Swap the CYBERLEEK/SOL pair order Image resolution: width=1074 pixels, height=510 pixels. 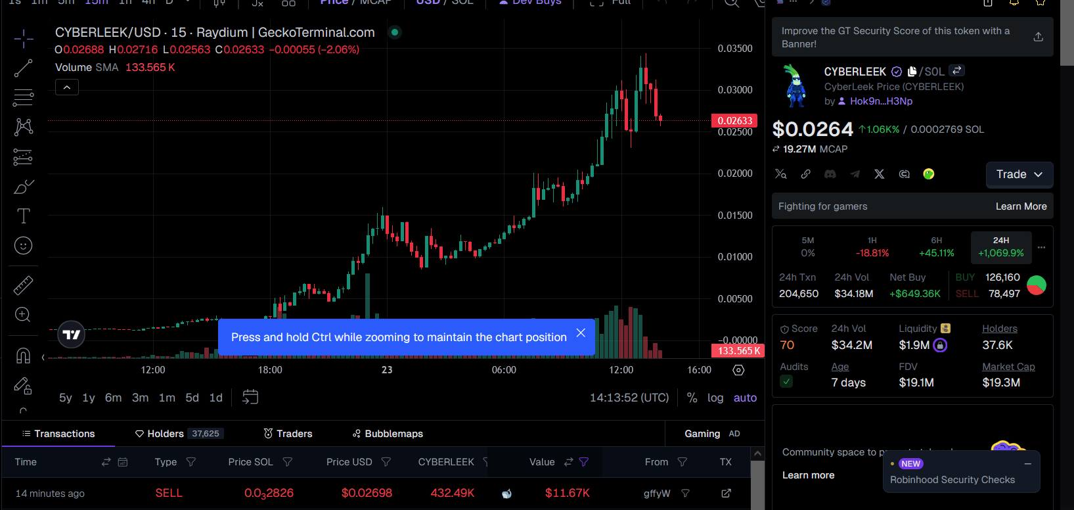click(x=957, y=70)
